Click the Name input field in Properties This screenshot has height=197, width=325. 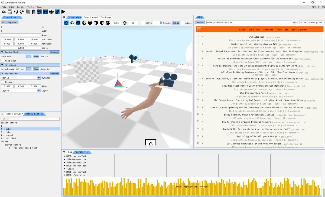pos(21,35)
